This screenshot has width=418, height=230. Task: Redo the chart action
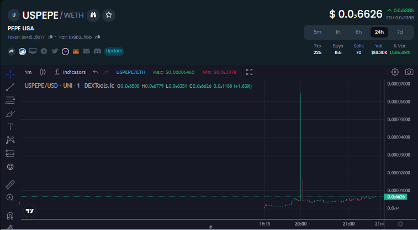pos(106,72)
